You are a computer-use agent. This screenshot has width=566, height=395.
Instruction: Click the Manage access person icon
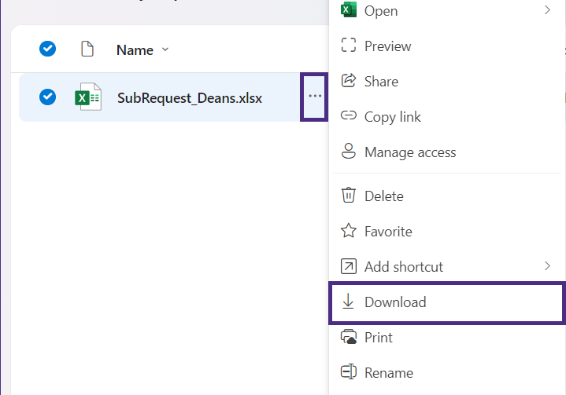click(x=348, y=152)
